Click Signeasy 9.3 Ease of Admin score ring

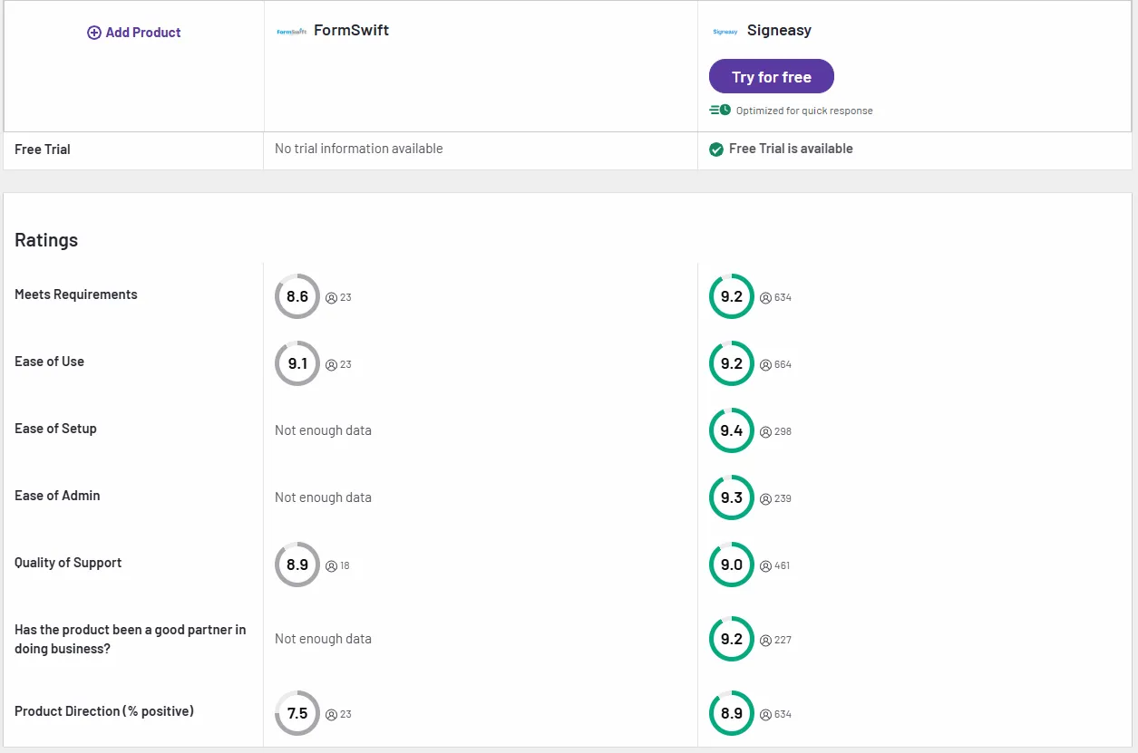coord(732,497)
